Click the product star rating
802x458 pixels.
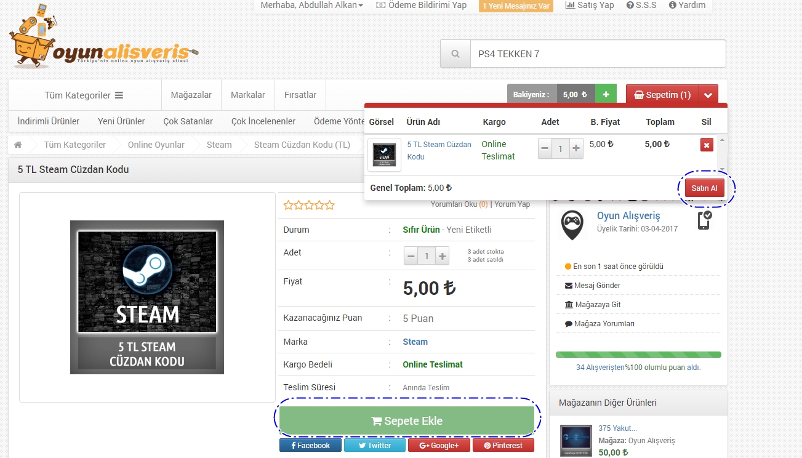point(309,205)
